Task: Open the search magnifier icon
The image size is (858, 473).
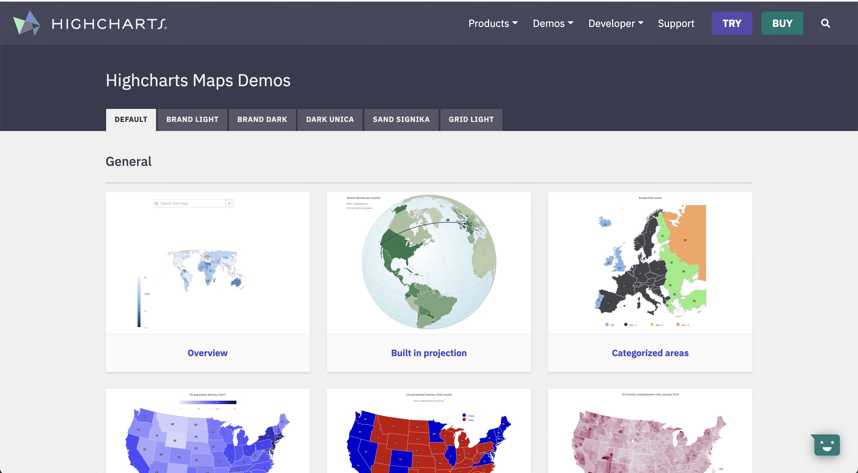Action: (825, 23)
